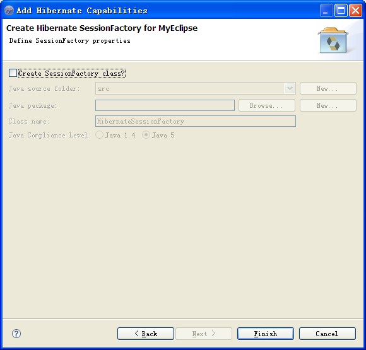
Task: Browse for a Java package
Action: click(267, 105)
